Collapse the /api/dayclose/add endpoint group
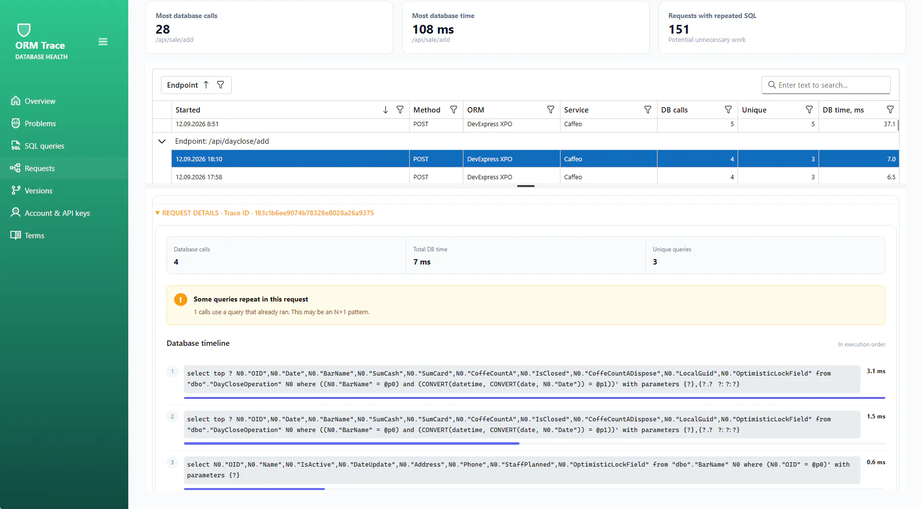 pyautogui.click(x=162, y=141)
